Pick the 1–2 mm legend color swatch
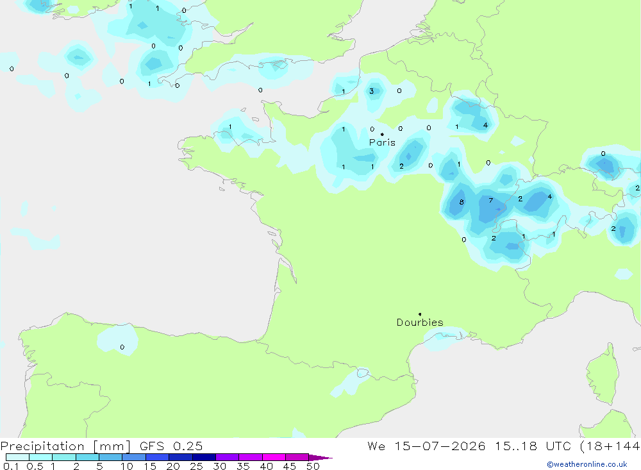641x470 pixels. point(64,457)
